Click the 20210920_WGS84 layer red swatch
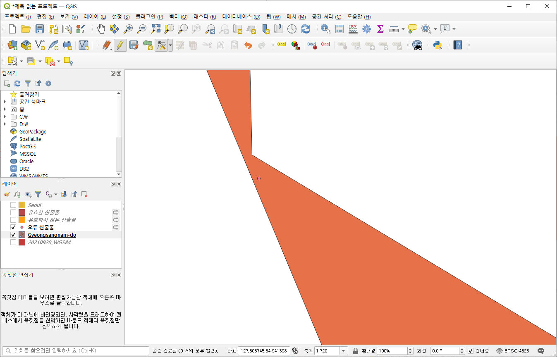Image resolution: width=557 pixels, height=357 pixels. click(22, 242)
